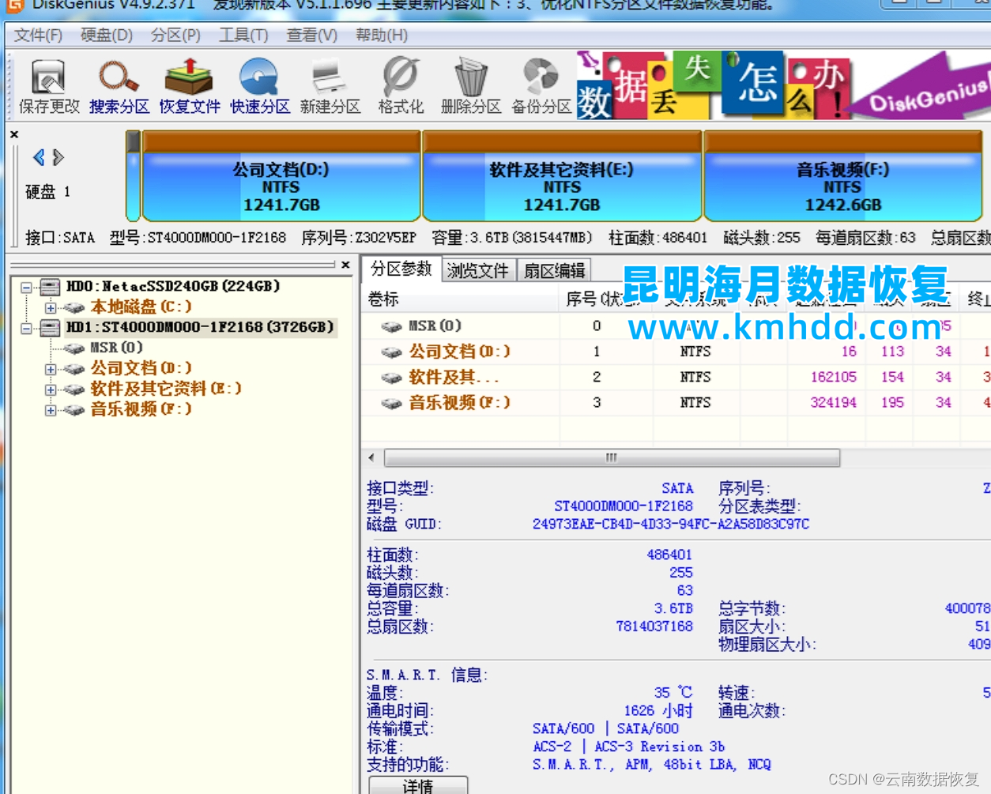Collapse the HD1 ST4000DM000 tree node
This screenshot has width=991, height=794.
click(26, 328)
